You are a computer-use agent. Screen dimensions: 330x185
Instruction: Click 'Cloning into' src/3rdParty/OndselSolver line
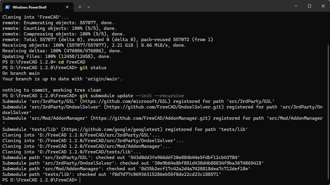pos(93,141)
